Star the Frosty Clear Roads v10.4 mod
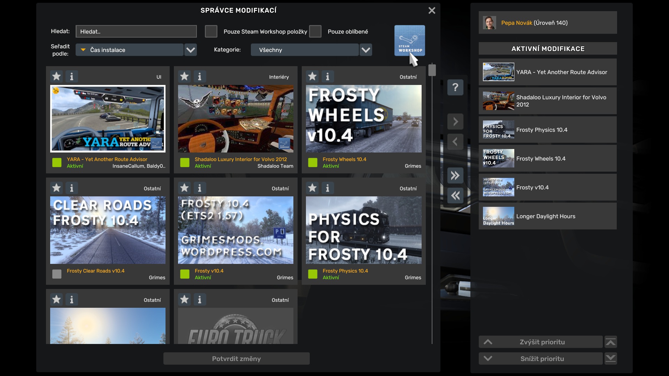 tap(56, 188)
